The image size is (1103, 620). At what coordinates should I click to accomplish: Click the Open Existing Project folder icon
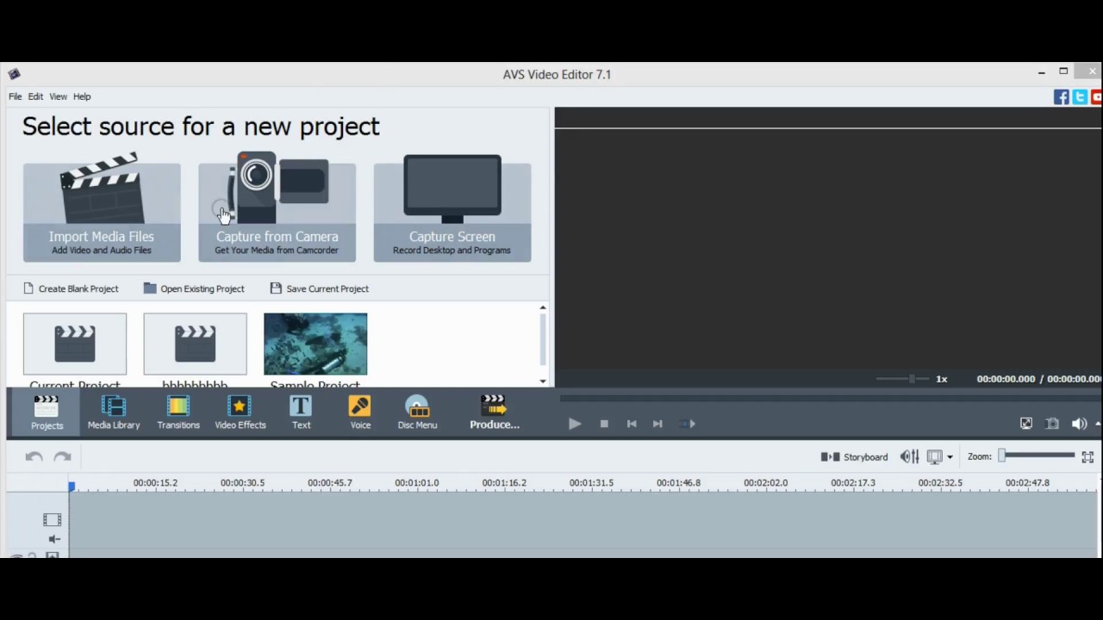pos(150,288)
